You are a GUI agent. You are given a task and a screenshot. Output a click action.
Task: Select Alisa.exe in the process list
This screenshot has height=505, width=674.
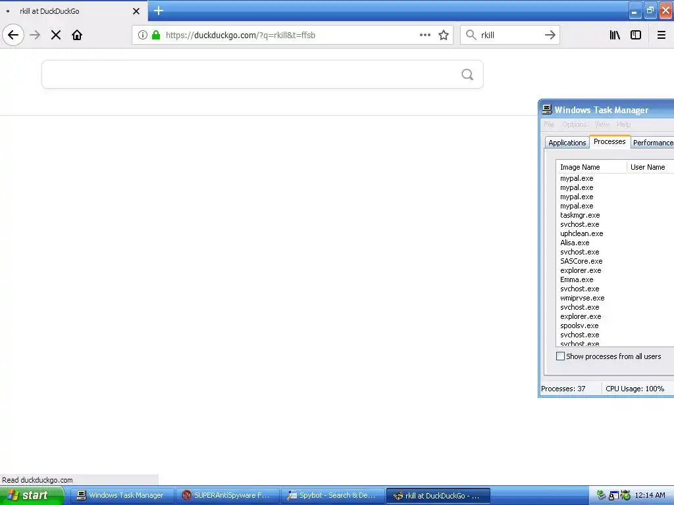point(575,243)
